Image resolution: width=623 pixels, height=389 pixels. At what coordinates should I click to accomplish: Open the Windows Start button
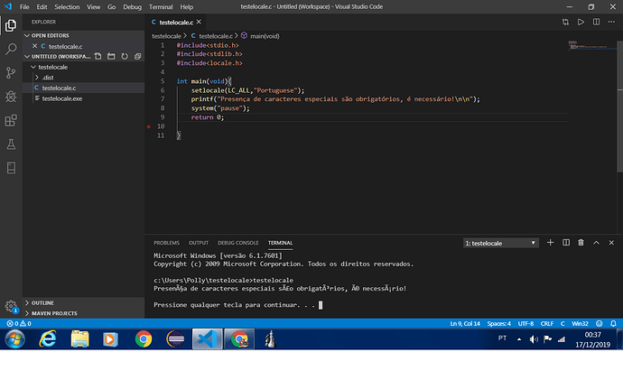click(x=14, y=339)
